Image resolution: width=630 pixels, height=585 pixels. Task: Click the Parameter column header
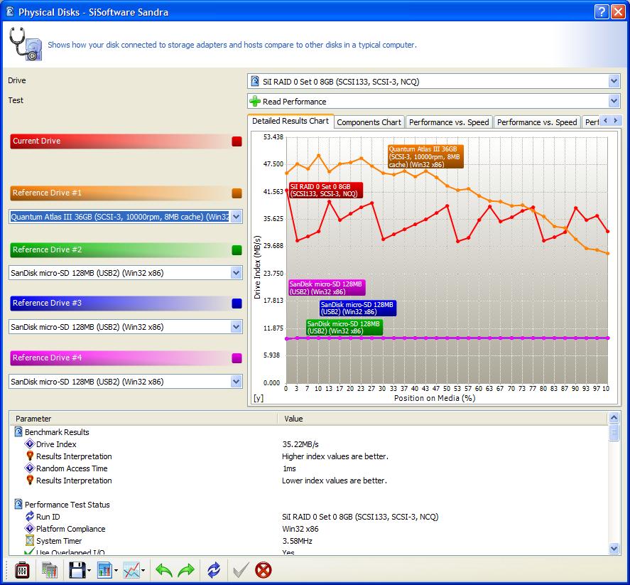(143, 419)
